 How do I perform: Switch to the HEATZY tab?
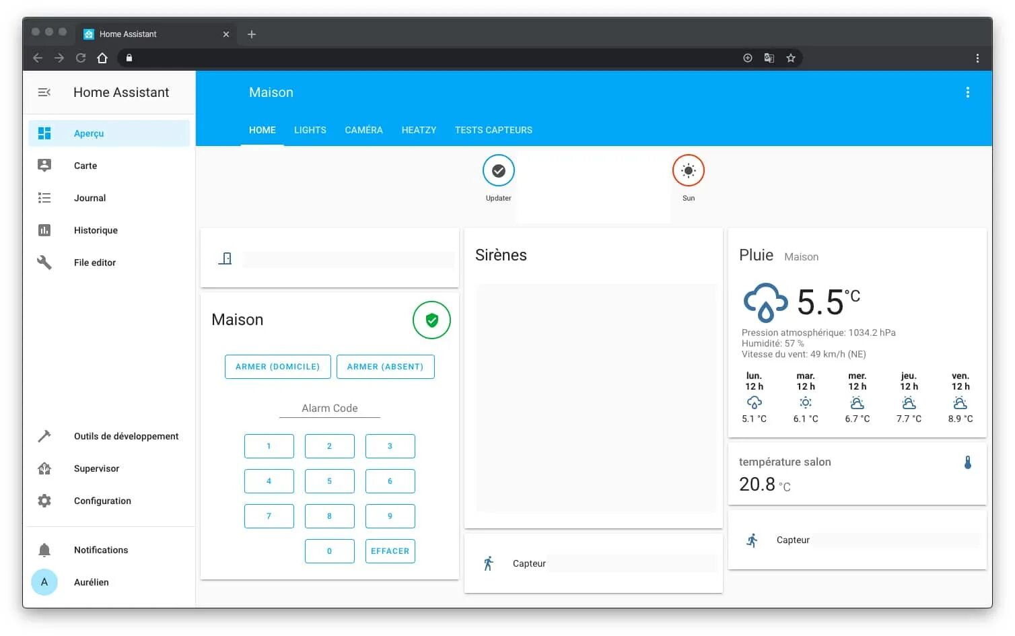click(x=419, y=130)
